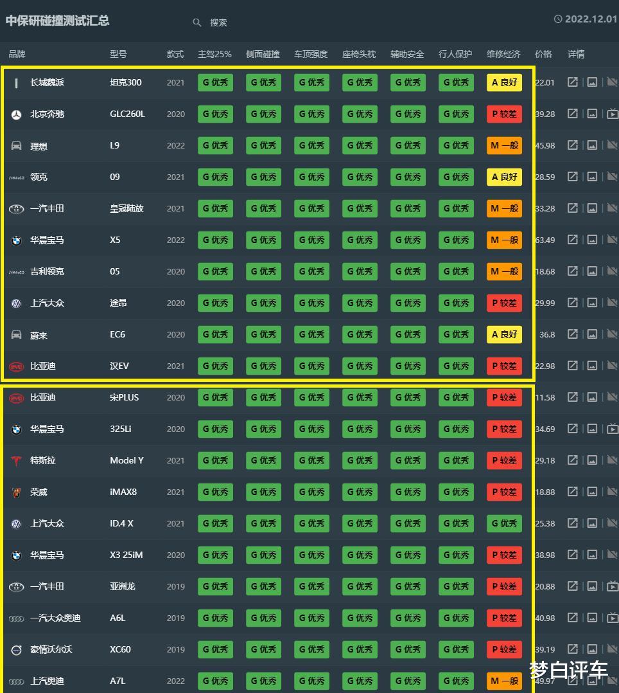The width and height of the screenshot is (619, 693).
Task: Focus the 搜索 search field
Action: tap(218, 22)
